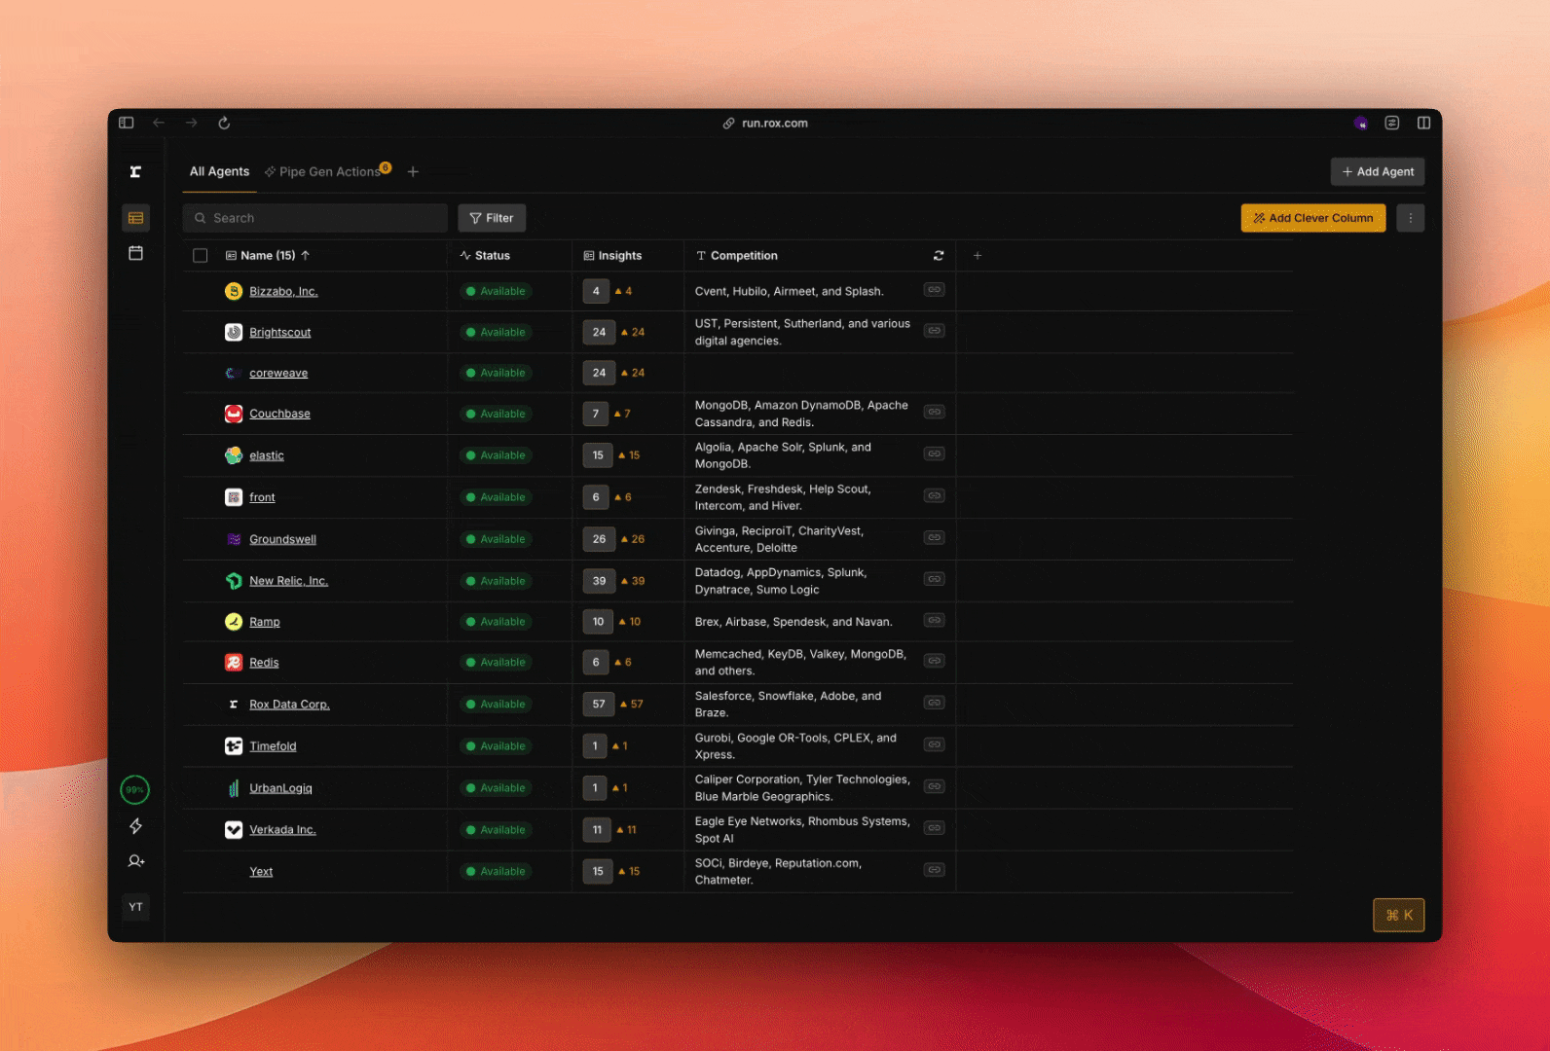
Task: Open the Filter dropdown
Action: [492, 218]
